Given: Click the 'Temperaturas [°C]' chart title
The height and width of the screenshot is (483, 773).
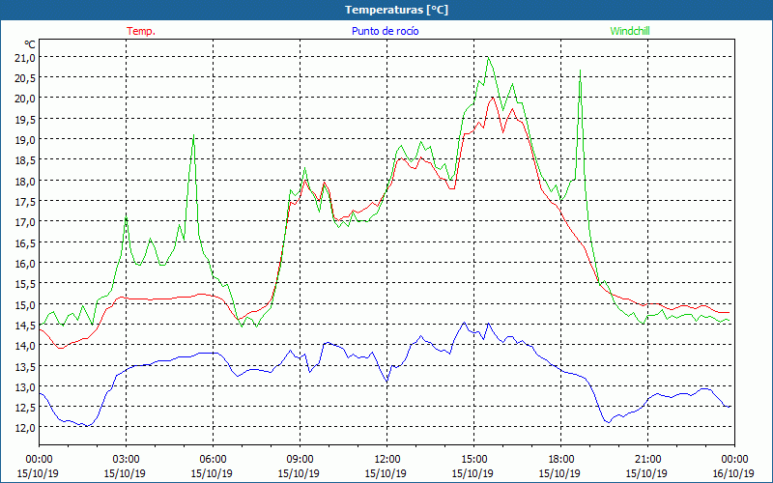Looking at the screenshot, I should coord(396,10).
